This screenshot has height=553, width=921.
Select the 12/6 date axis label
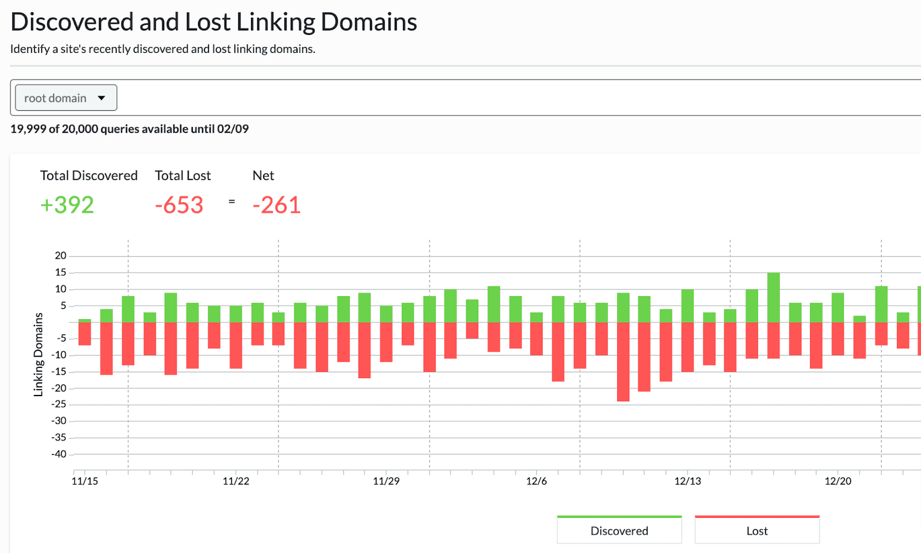coord(536,481)
